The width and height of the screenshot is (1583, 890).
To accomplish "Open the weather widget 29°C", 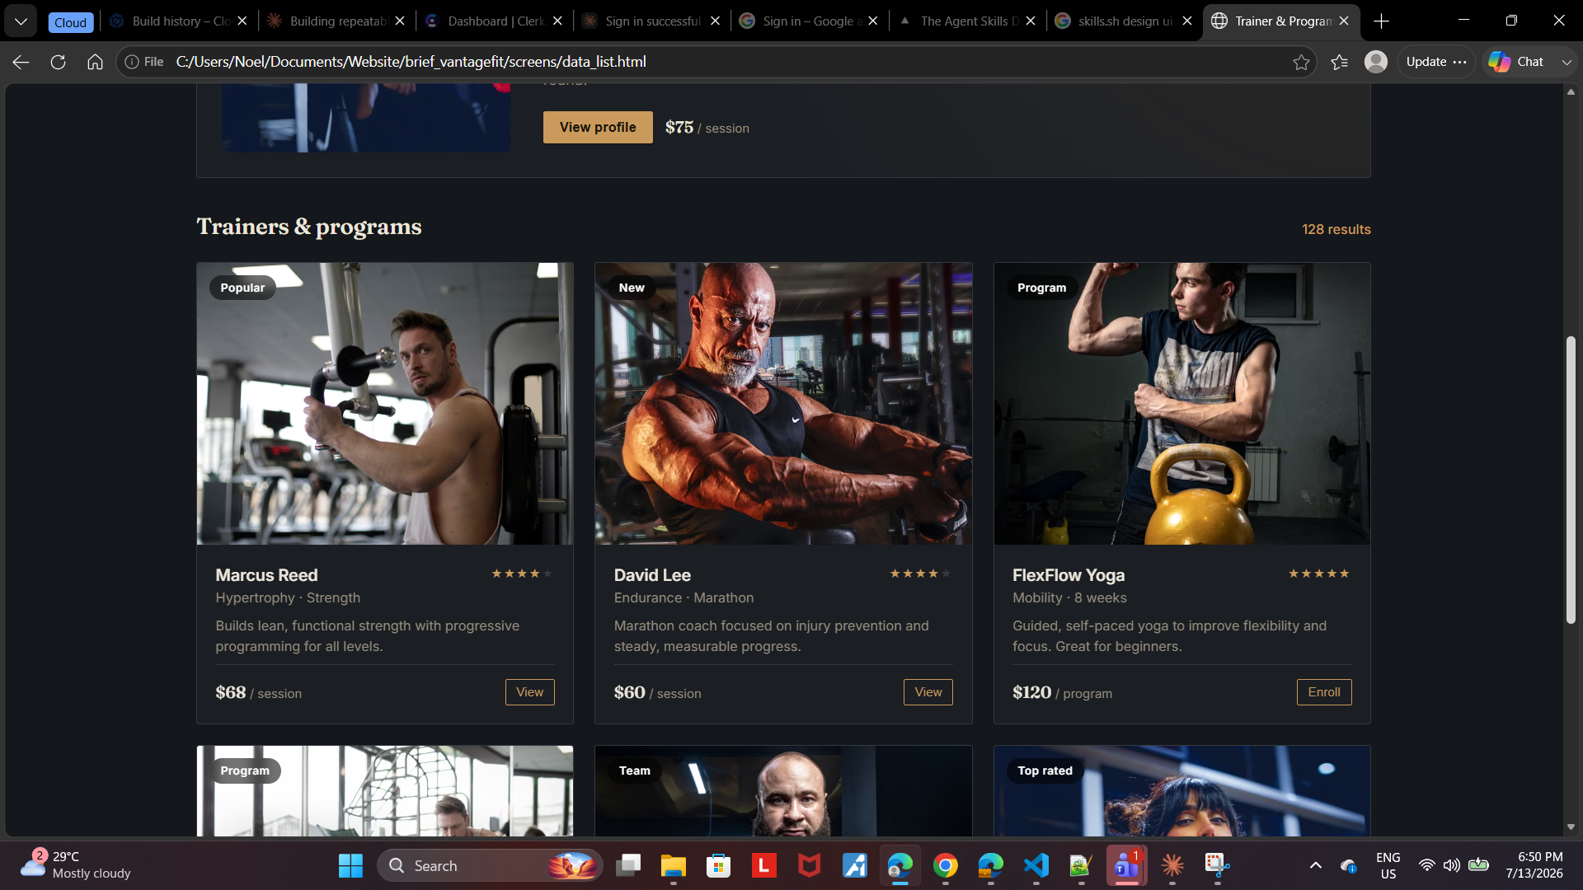I will point(76,865).
